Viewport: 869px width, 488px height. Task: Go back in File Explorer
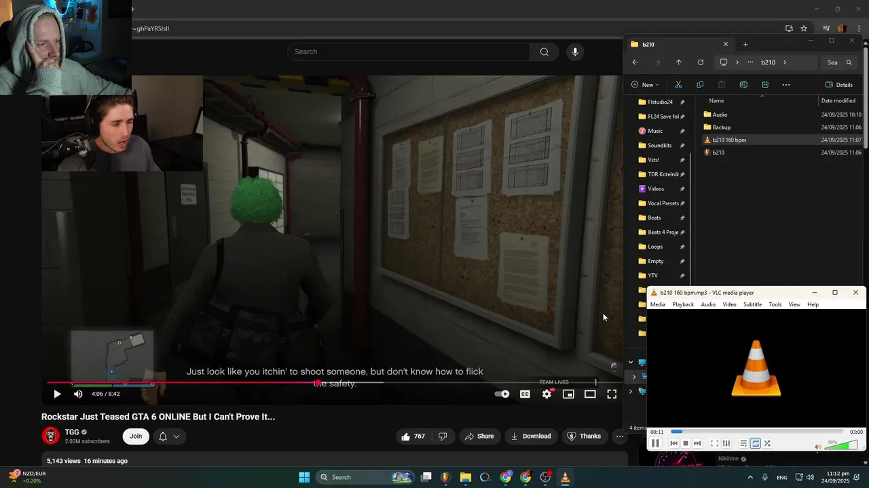point(635,62)
